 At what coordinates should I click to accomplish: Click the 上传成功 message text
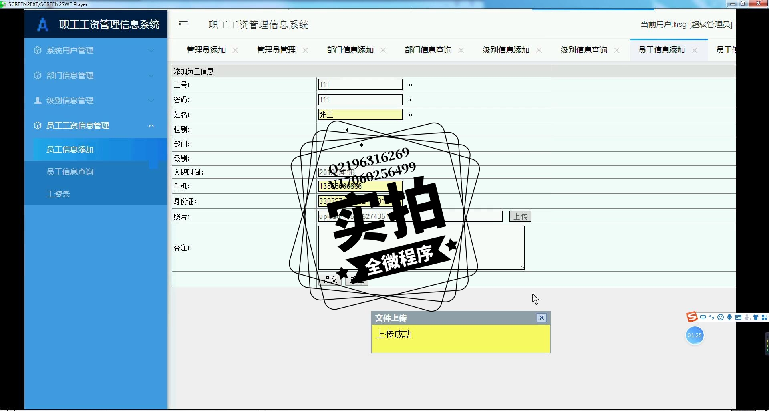click(394, 334)
